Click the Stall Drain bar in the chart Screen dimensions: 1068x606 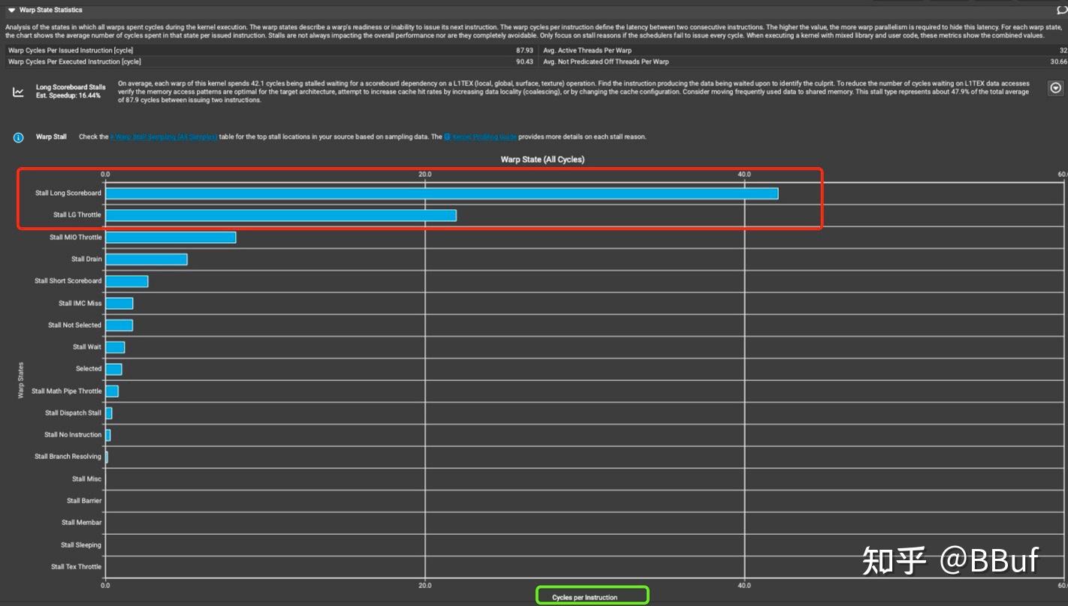[146, 259]
